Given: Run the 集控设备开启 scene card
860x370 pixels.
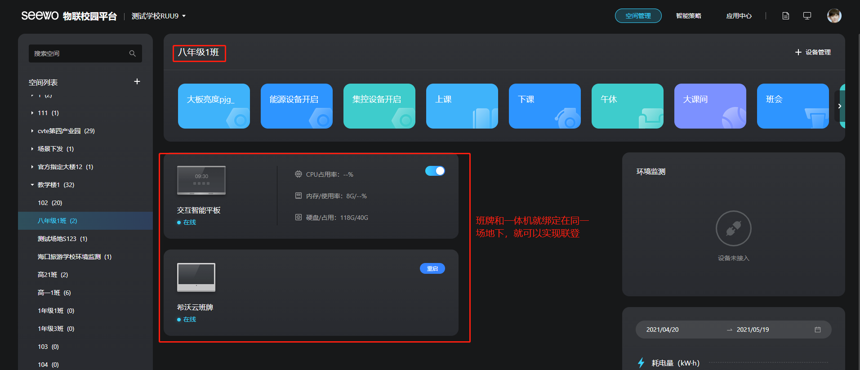Looking at the screenshot, I should [379, 106].
